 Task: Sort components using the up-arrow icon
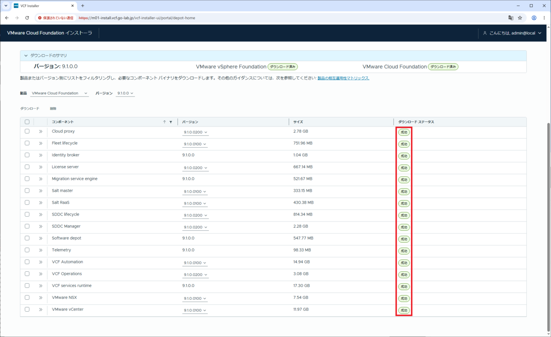(164, 122)
